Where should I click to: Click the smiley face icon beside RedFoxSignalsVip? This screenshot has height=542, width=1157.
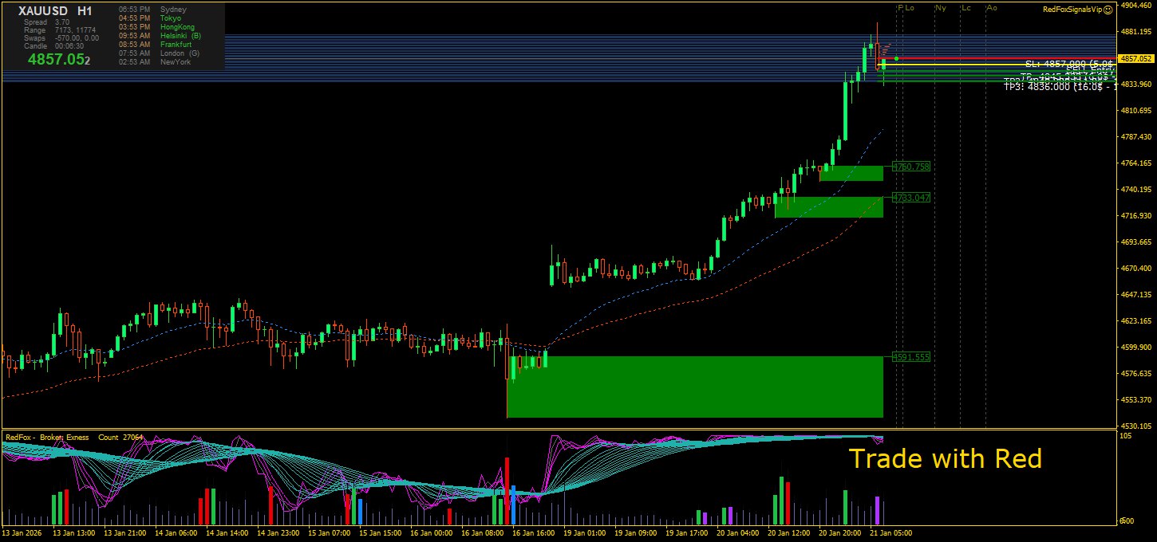point(1108,10)
